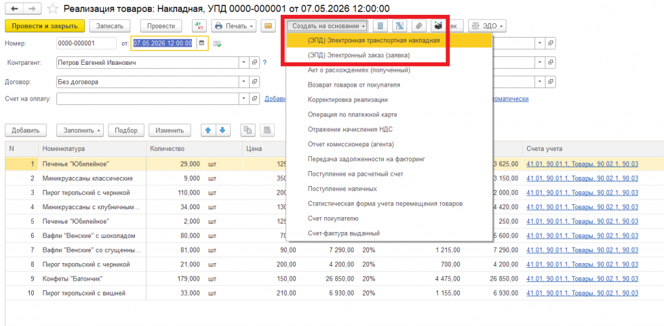This screenshot has width=664, height=326.
Task: Expand the Контрагент field dropdown arrow
Action: [244, 63]
